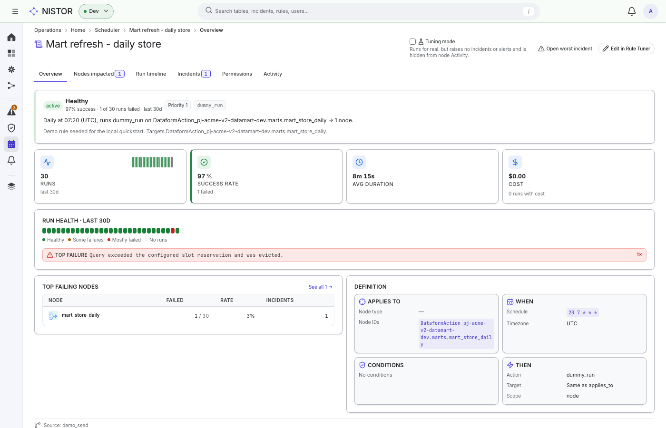Image resolution: width=666 pixels, height=428 pixels.
Task: Click Open worst incident link
Action: [565, 49]
